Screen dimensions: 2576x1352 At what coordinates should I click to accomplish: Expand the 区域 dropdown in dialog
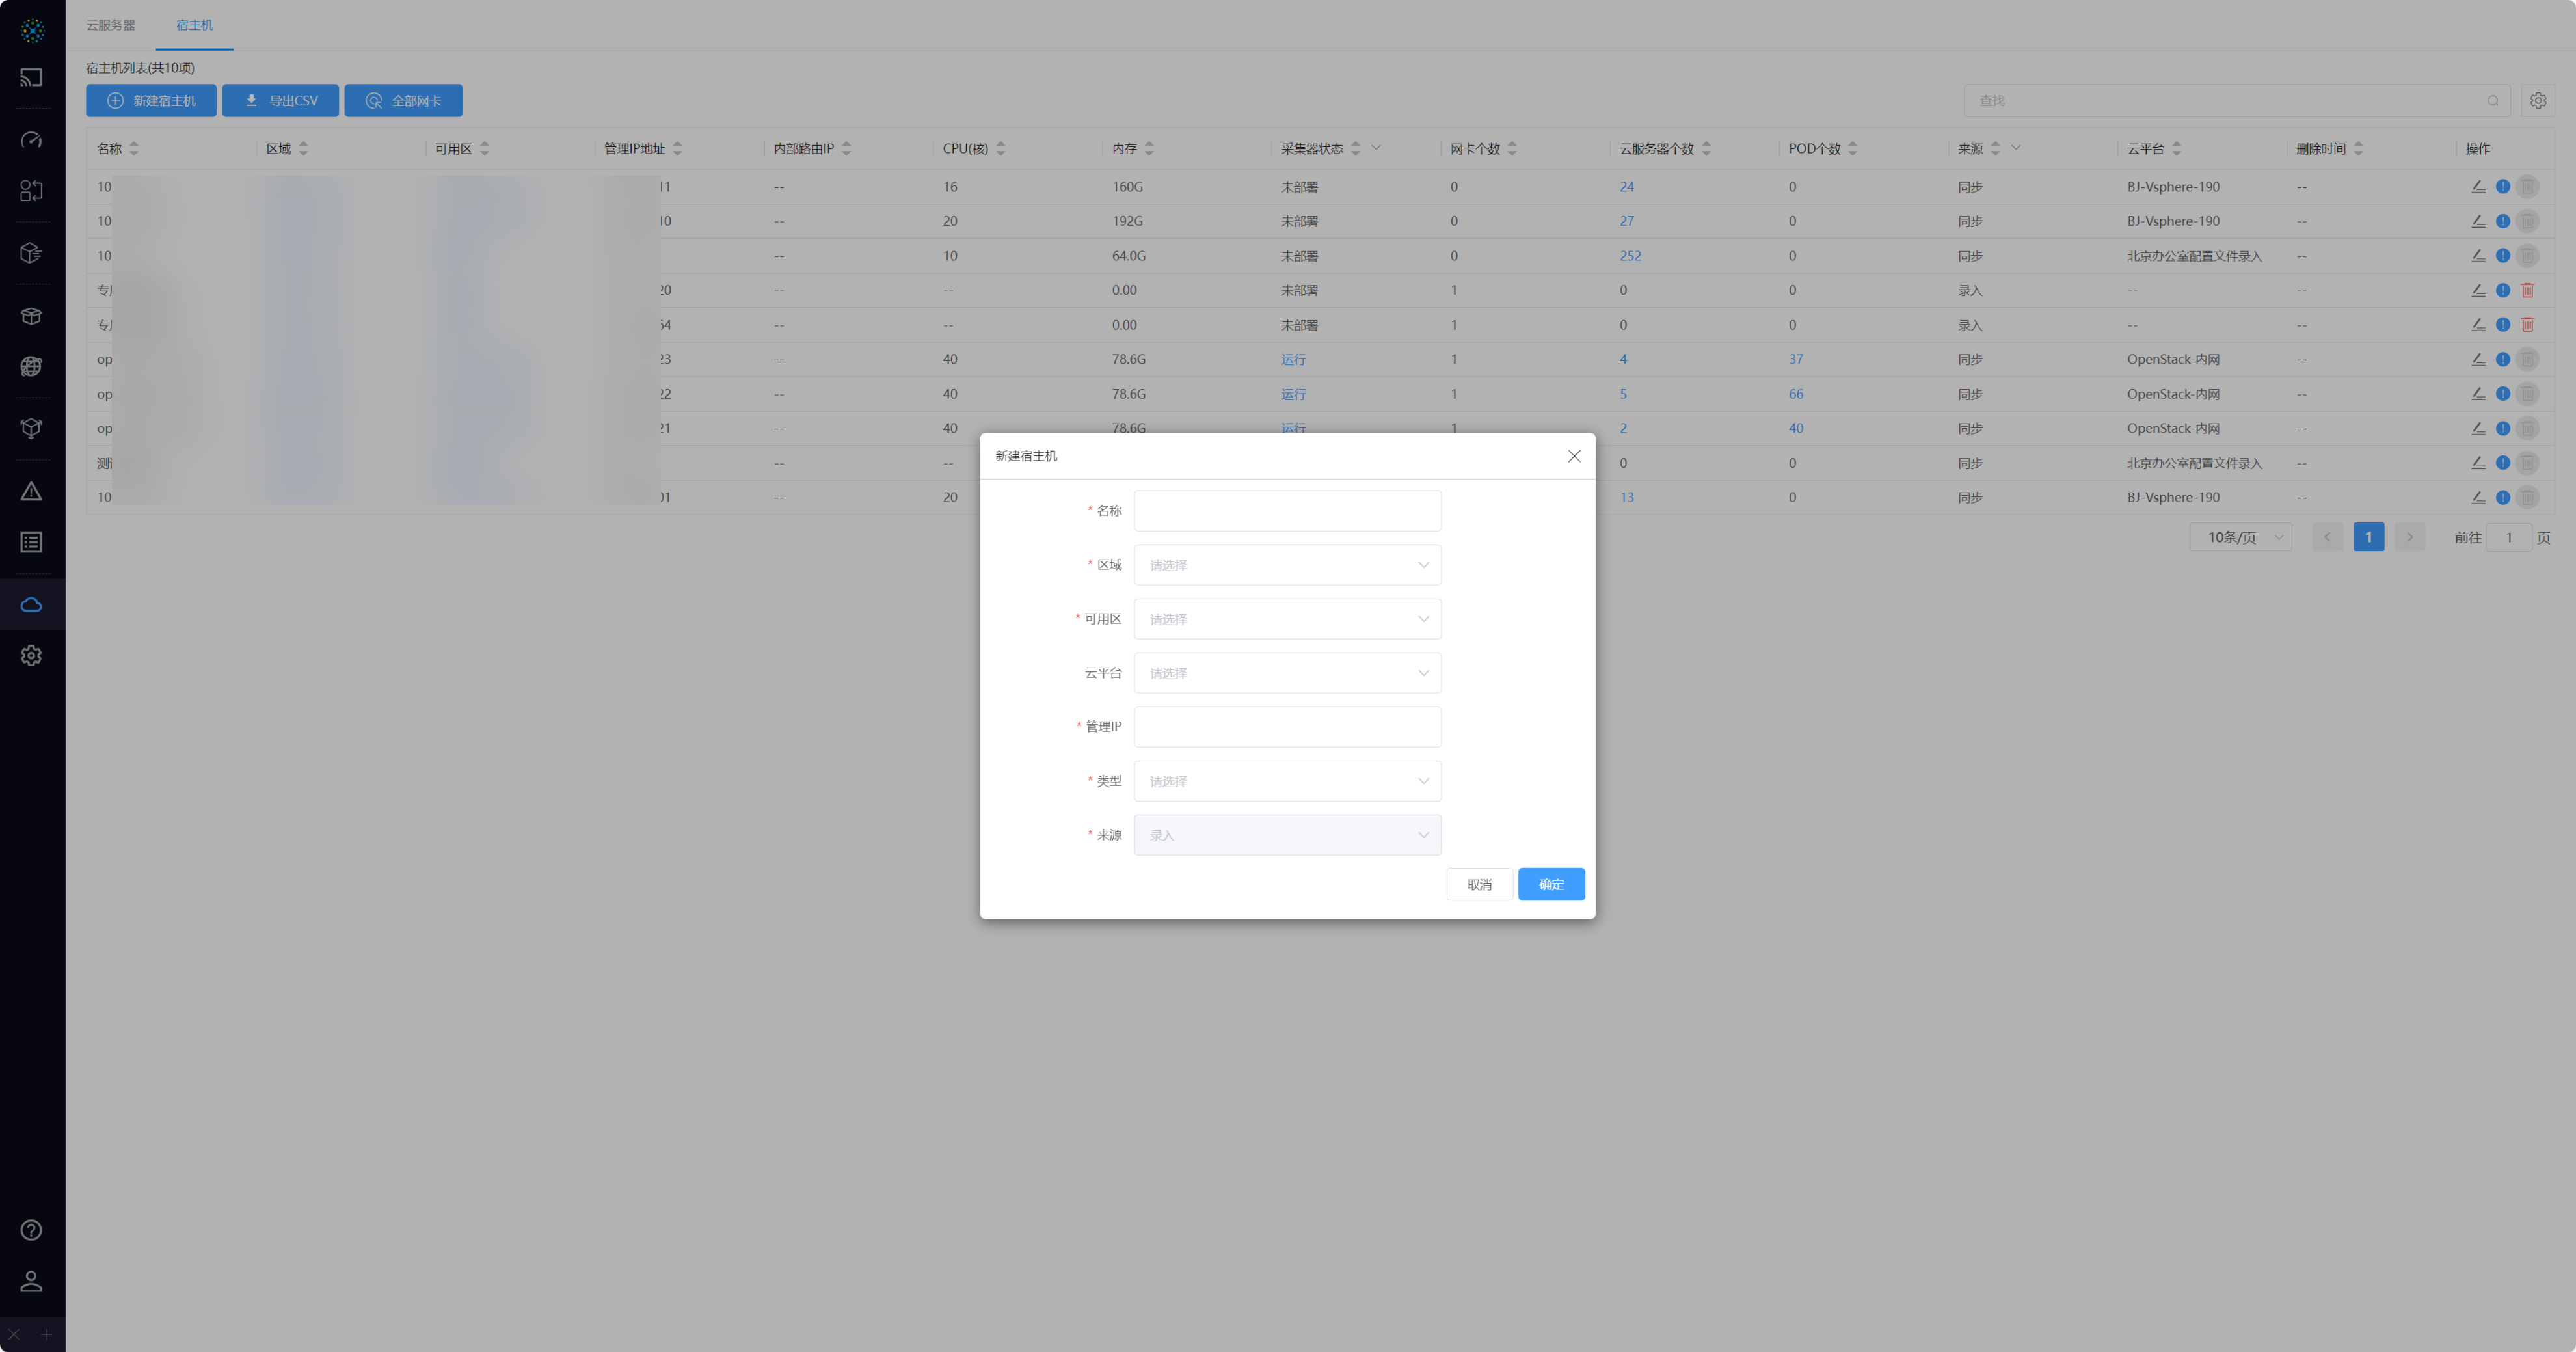(1287, 565)
